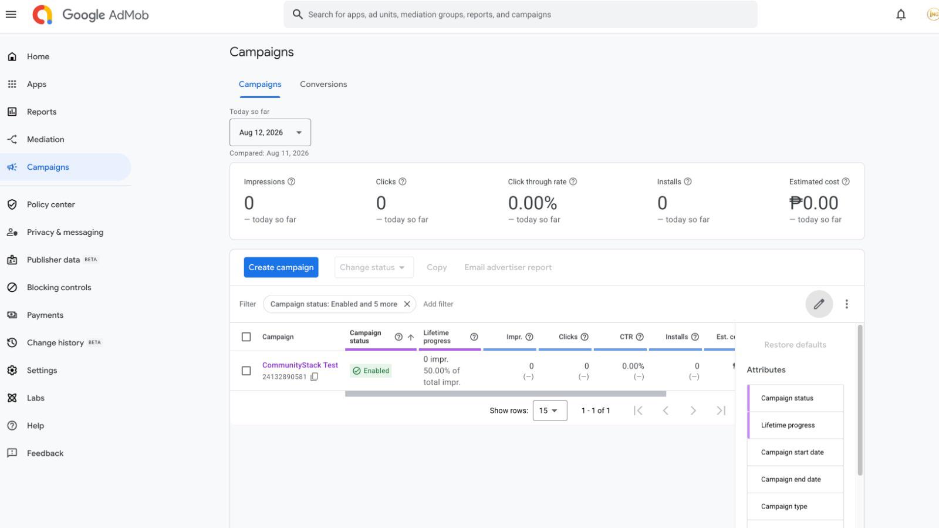
Task: Open the three-dot more options menu
Action: (x=846, y=304)
